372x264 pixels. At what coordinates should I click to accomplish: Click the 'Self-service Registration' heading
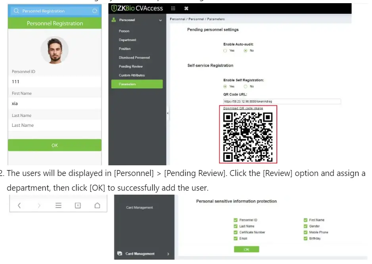click(210, 65)
